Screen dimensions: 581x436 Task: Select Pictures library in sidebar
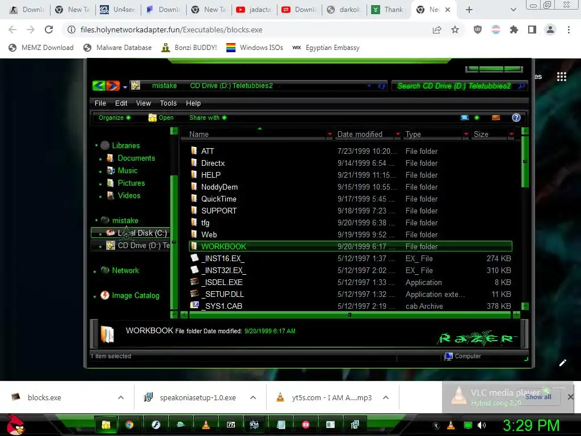pos(131,183)
